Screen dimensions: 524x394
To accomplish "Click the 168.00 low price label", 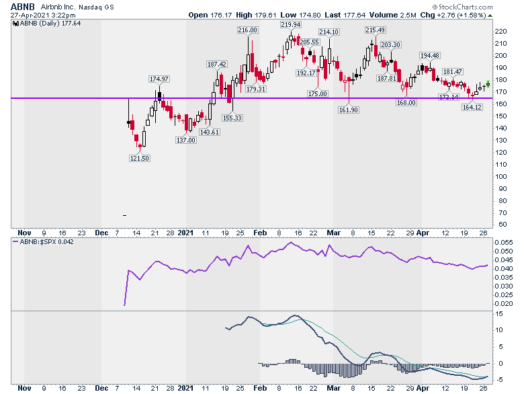I will click(406, 103).
